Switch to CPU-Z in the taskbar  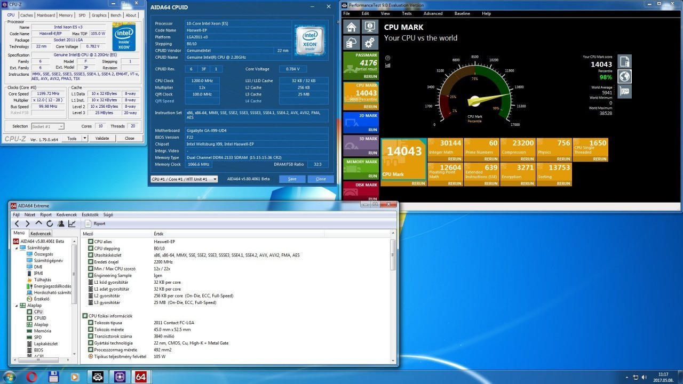[120, 377]
